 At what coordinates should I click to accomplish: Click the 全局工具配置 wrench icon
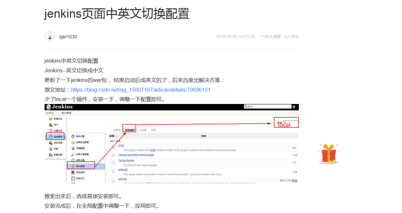[x=73, y=154]
